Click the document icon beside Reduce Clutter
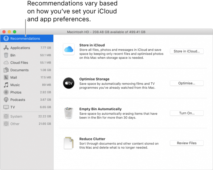This screenshot has height=170, width=213. click(69, 143)
